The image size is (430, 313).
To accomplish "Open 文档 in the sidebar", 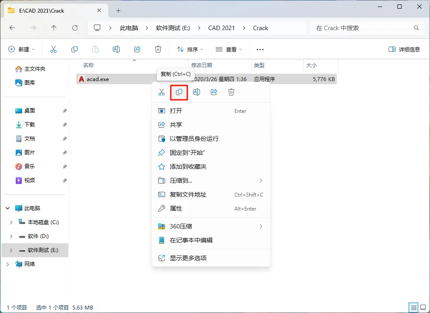I will [x=25, y=139].
